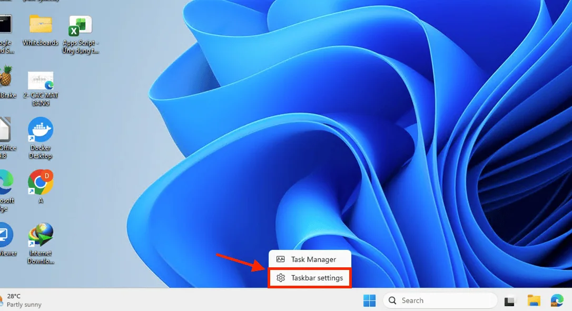Choose Task Manager from context menu
This screenshot has width=572, height=311.
point(310,259)
